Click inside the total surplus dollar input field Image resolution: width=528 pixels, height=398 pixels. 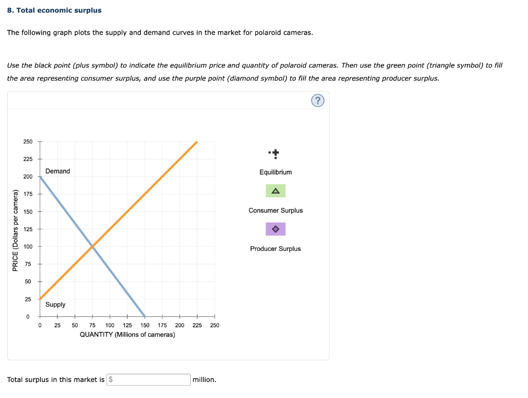148,379
